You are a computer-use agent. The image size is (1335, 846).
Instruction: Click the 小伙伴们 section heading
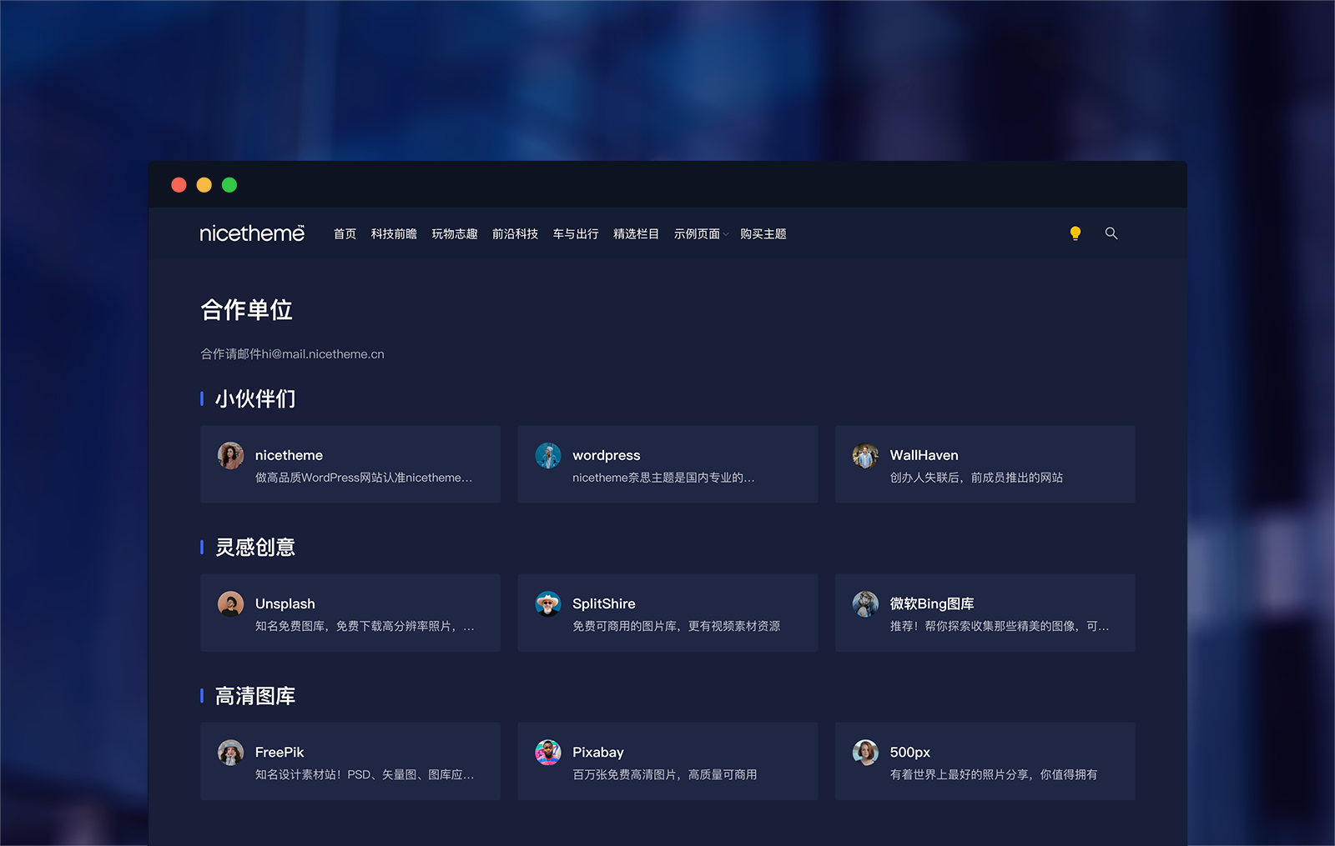[x=255, y=398]
